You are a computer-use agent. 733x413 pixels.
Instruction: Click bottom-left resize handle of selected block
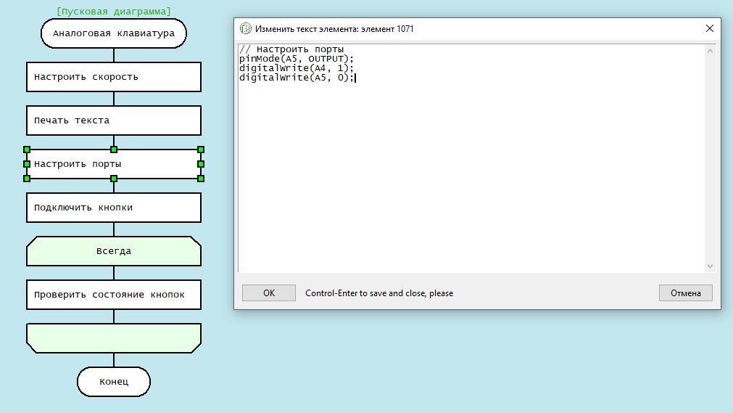click(27, 179)
